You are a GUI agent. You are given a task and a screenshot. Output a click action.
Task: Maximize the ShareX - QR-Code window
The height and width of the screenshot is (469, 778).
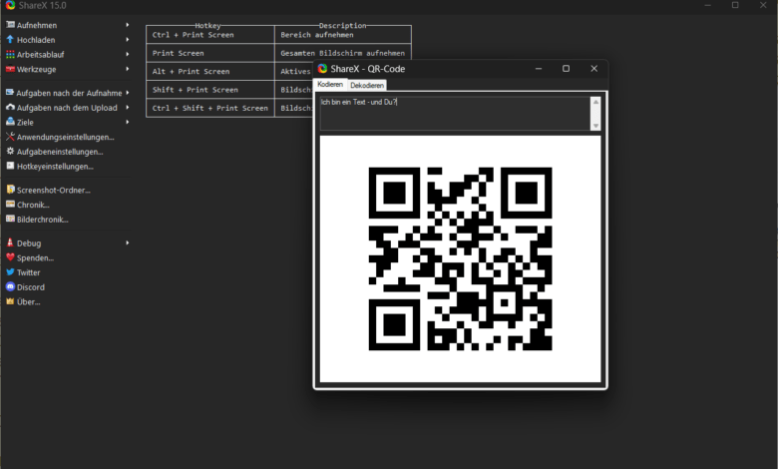point(566,69)
